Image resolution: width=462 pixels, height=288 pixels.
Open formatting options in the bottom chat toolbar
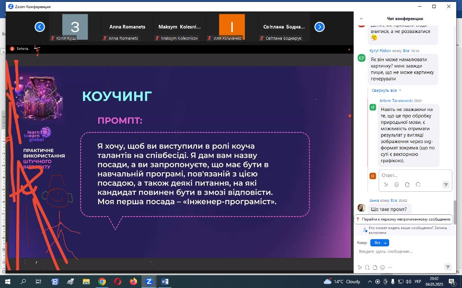[359, 267]
